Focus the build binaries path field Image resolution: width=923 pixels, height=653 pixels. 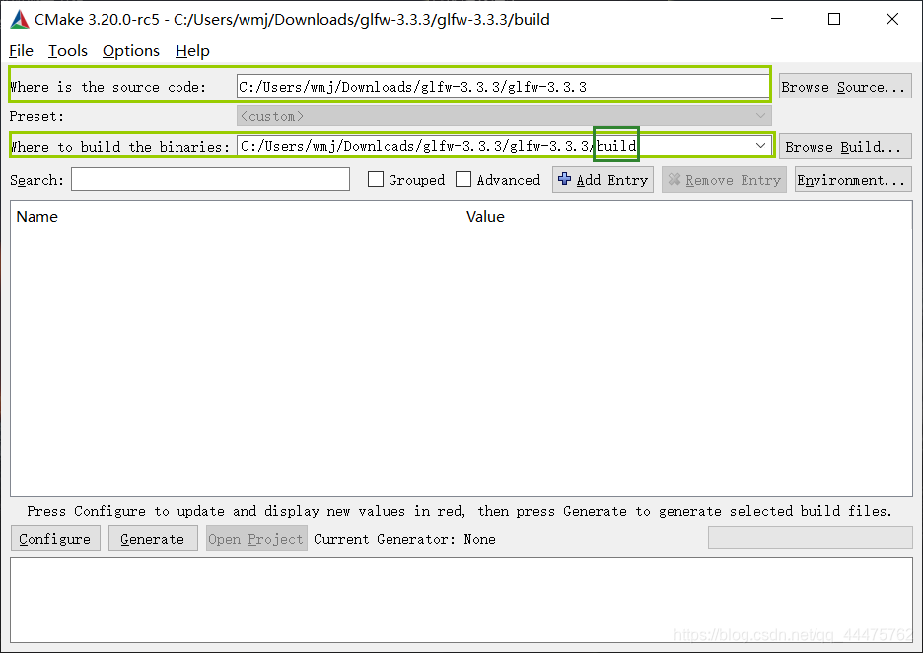[504, 145]
